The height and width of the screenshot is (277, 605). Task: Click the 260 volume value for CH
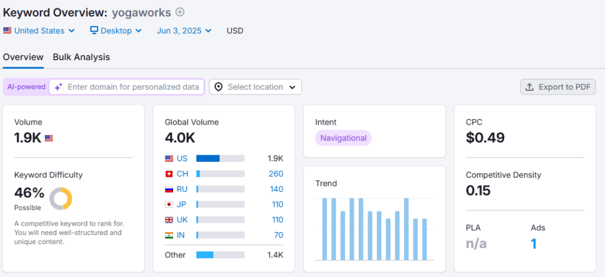(x=276, y=174)
